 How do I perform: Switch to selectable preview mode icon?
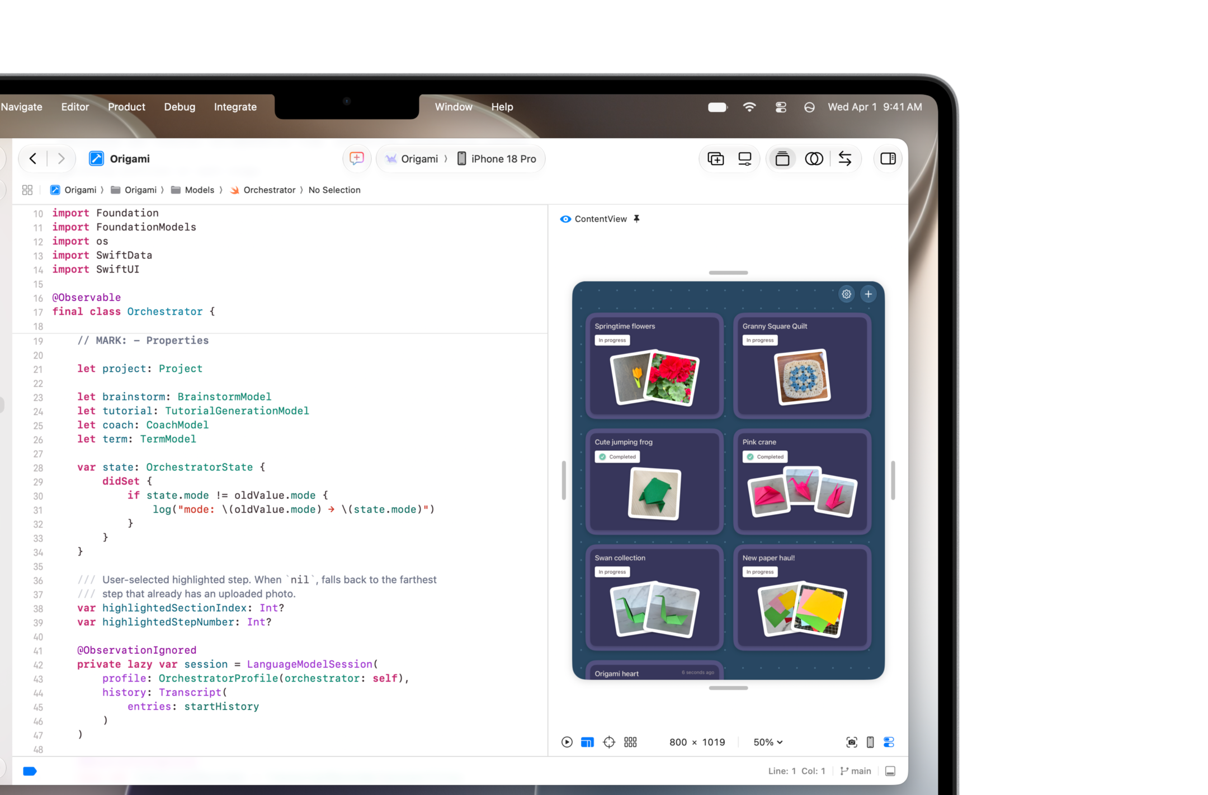pos(587,742)
